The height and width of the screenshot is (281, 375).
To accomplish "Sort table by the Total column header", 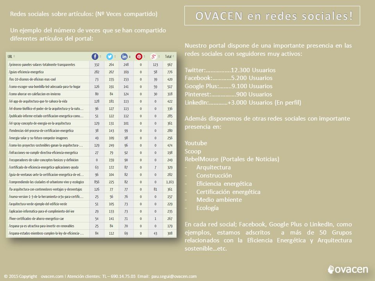I will coord(169,56).
